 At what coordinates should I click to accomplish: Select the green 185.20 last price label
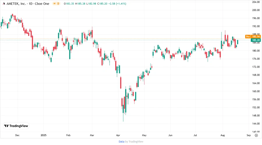point(256,40)
